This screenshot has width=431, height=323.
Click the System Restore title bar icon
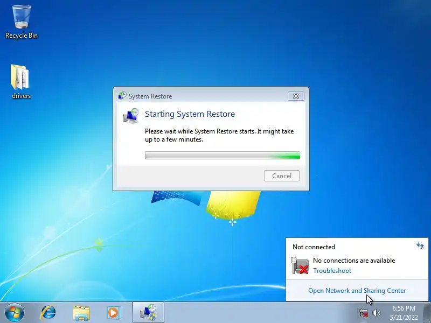[122, 96]
